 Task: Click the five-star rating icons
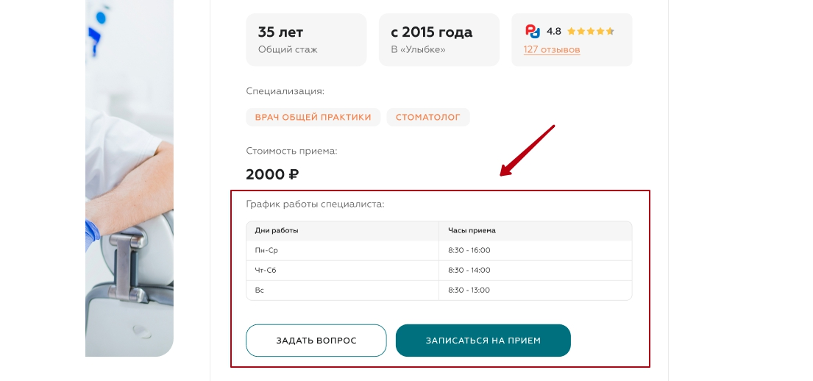click(591, 32)
